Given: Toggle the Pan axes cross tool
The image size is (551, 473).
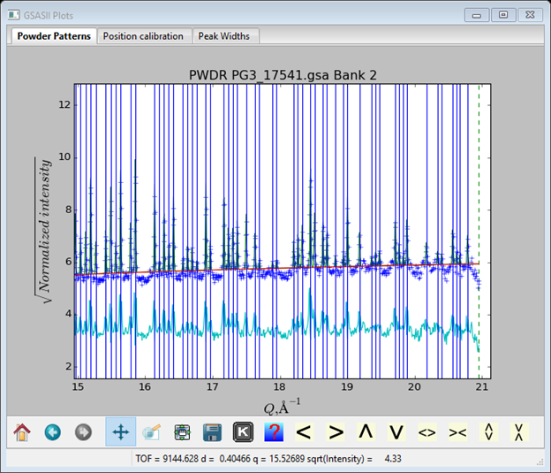Looking at the screenshot, I should [x=120, y=432].
